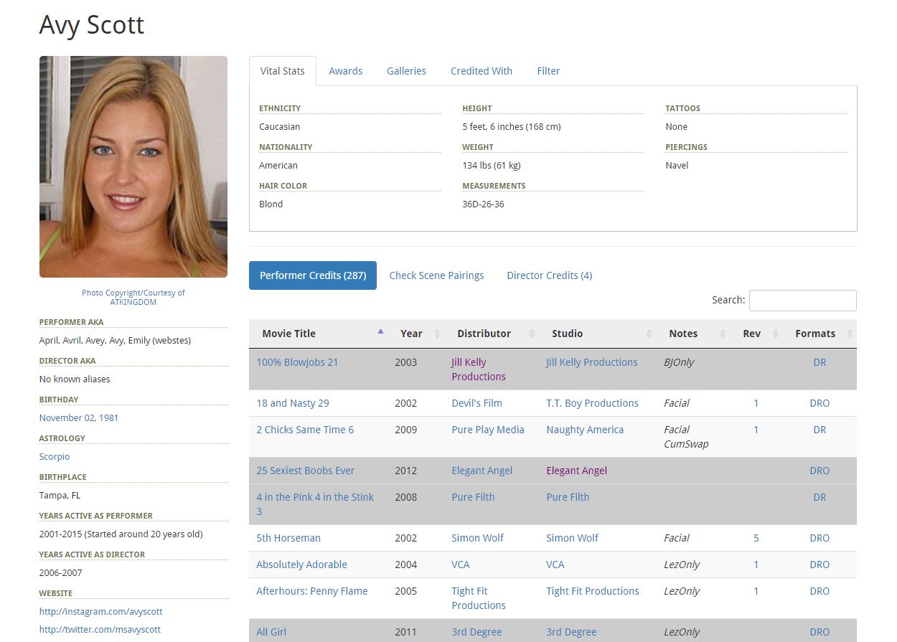Switch to the Awards tab
This screenshot has height=642, width=897.
pyautogui.click(x=346, y=71)
